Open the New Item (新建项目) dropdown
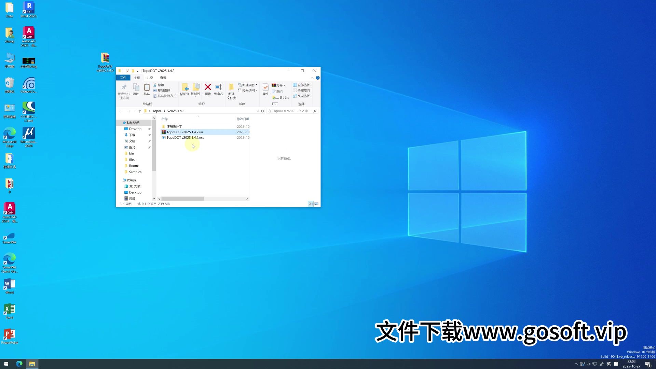Viewport: 656px width, 369px height. click(x=248, y=85)
